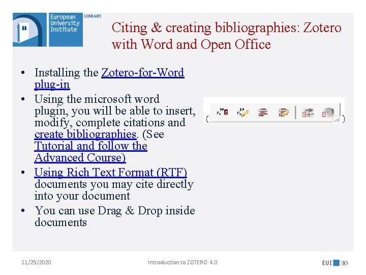Click the 'LIBRARY' label beside the logo
Screen dimensions: 366x275
click(x=93, y=16)
